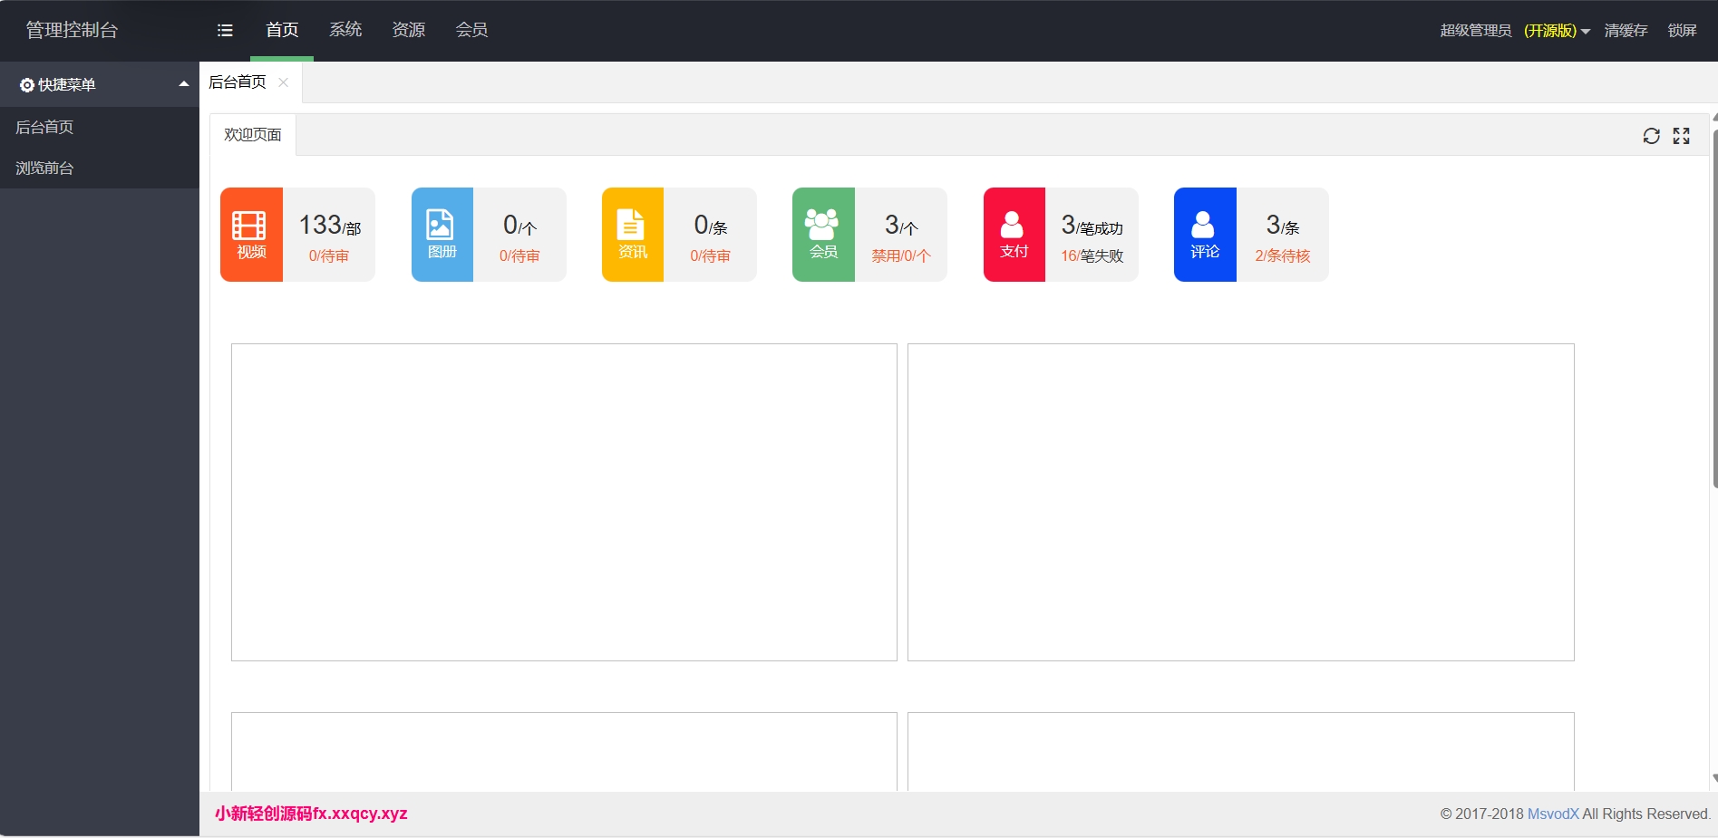Click the orange 视频 video icon tile
The width and height of the screenshot is (1718, 838).
251,235
